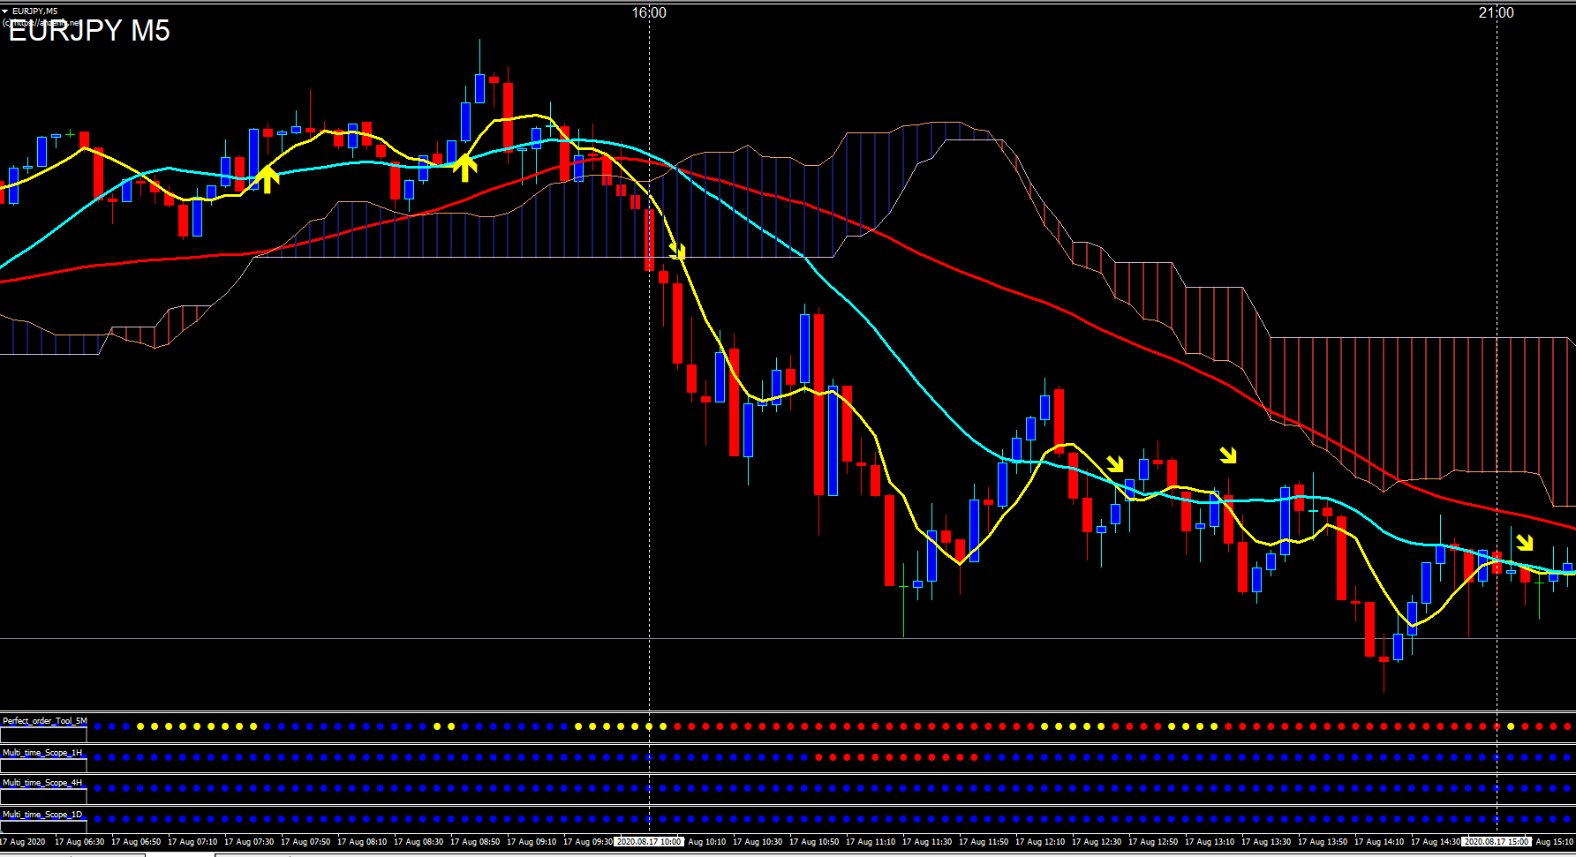Click the 17 Aug 2020 date label

[x=23, y=842]
